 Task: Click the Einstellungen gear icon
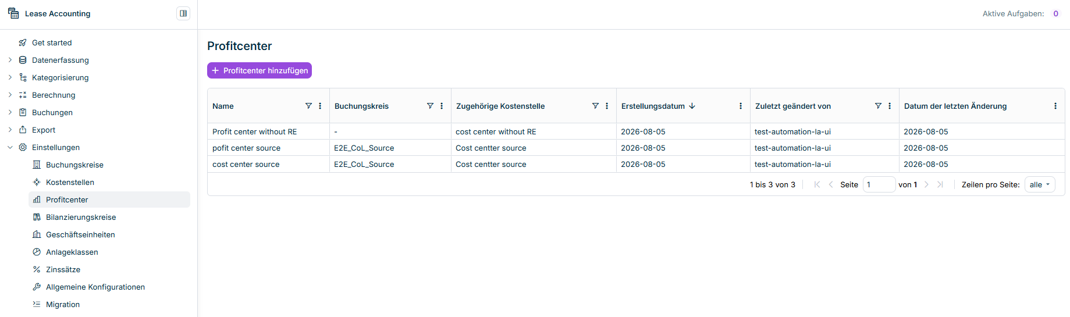coord(23,147)
